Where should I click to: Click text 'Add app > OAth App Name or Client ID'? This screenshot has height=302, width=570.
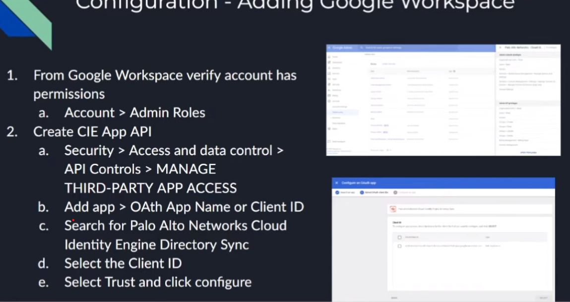tap(184, 207)
